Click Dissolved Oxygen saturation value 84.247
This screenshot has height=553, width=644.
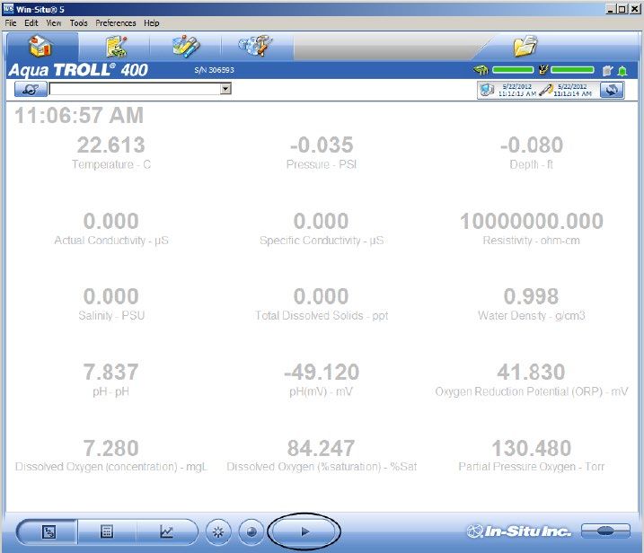[x=322, y=448]
